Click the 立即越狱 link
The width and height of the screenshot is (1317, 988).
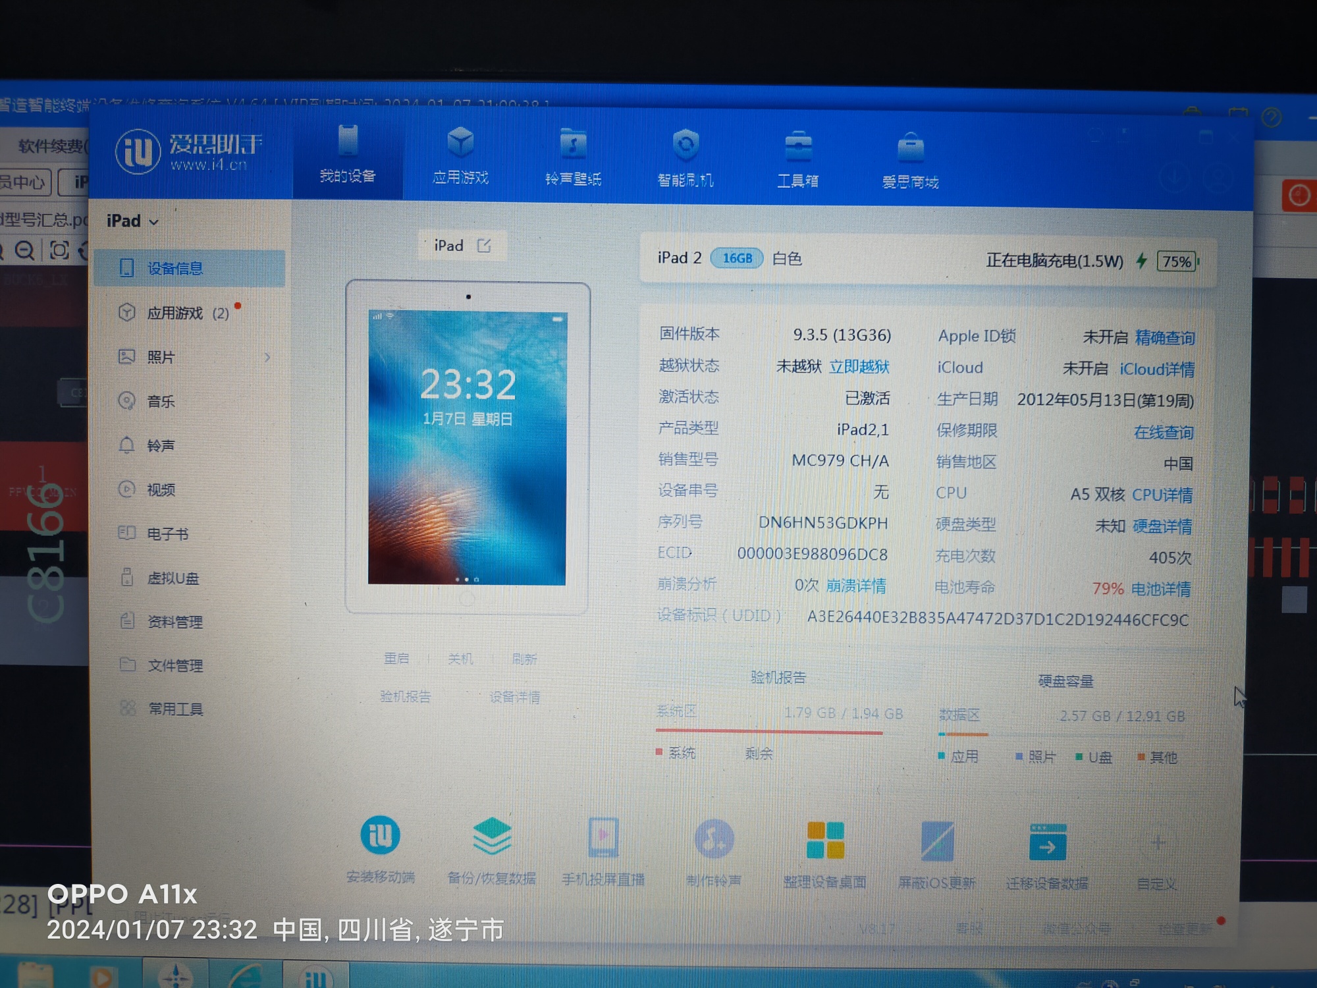[x=859, y=366]
